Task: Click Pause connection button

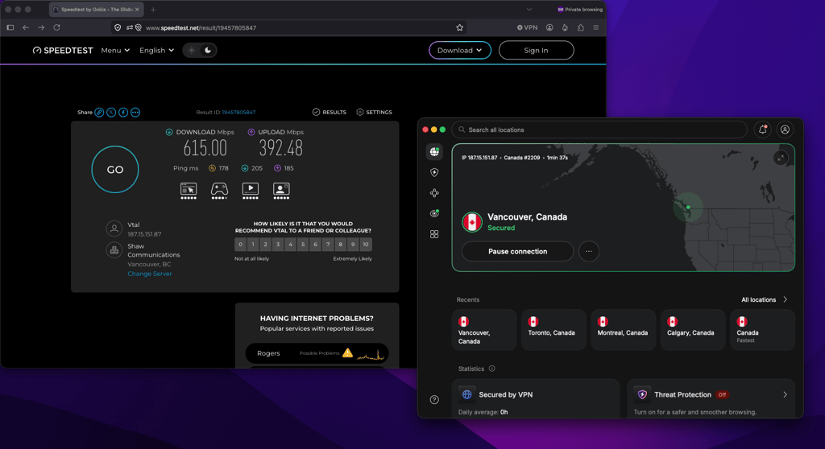Action: (518, 251)
